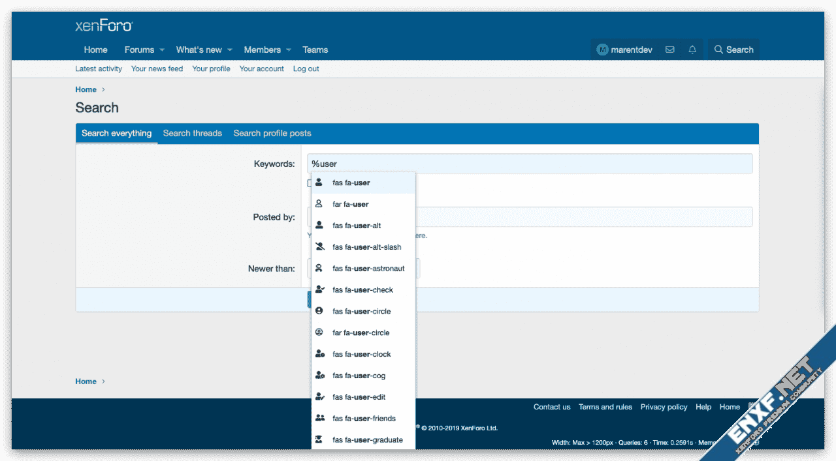Choose the fas fa-user-alt-slash suggestion

[x=362, y=247]
